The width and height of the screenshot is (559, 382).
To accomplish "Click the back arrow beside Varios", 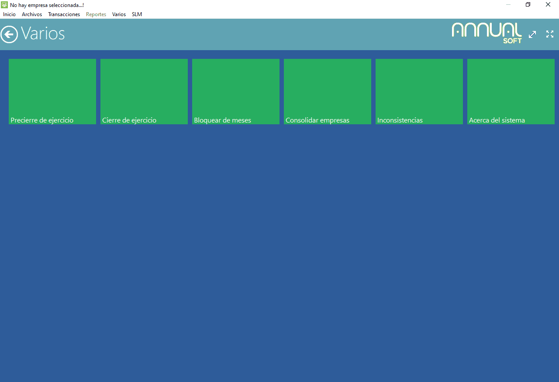I will click(x=9, y=34).
